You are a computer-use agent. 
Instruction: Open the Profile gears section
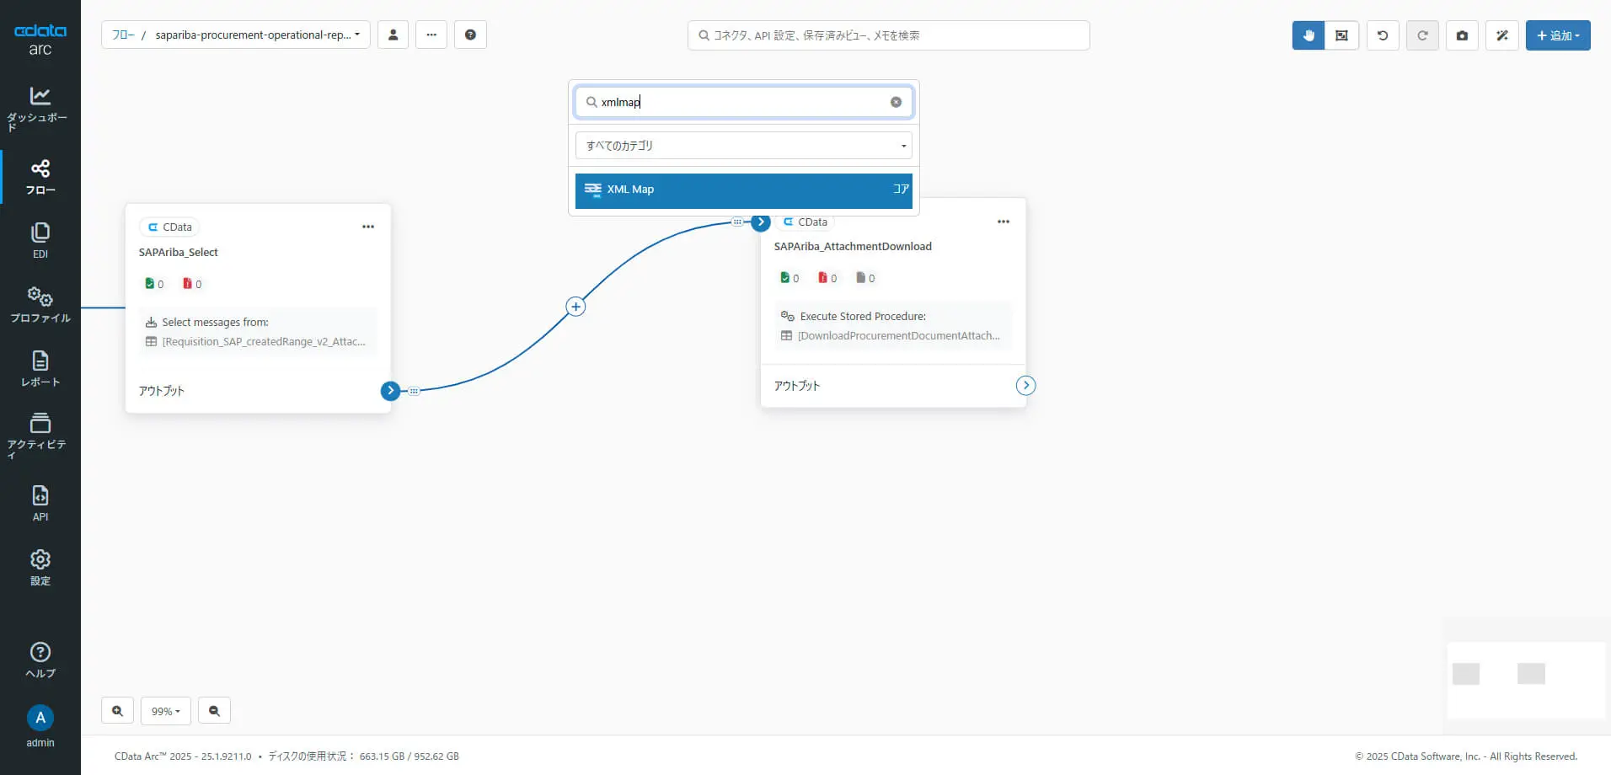[40, 305]
